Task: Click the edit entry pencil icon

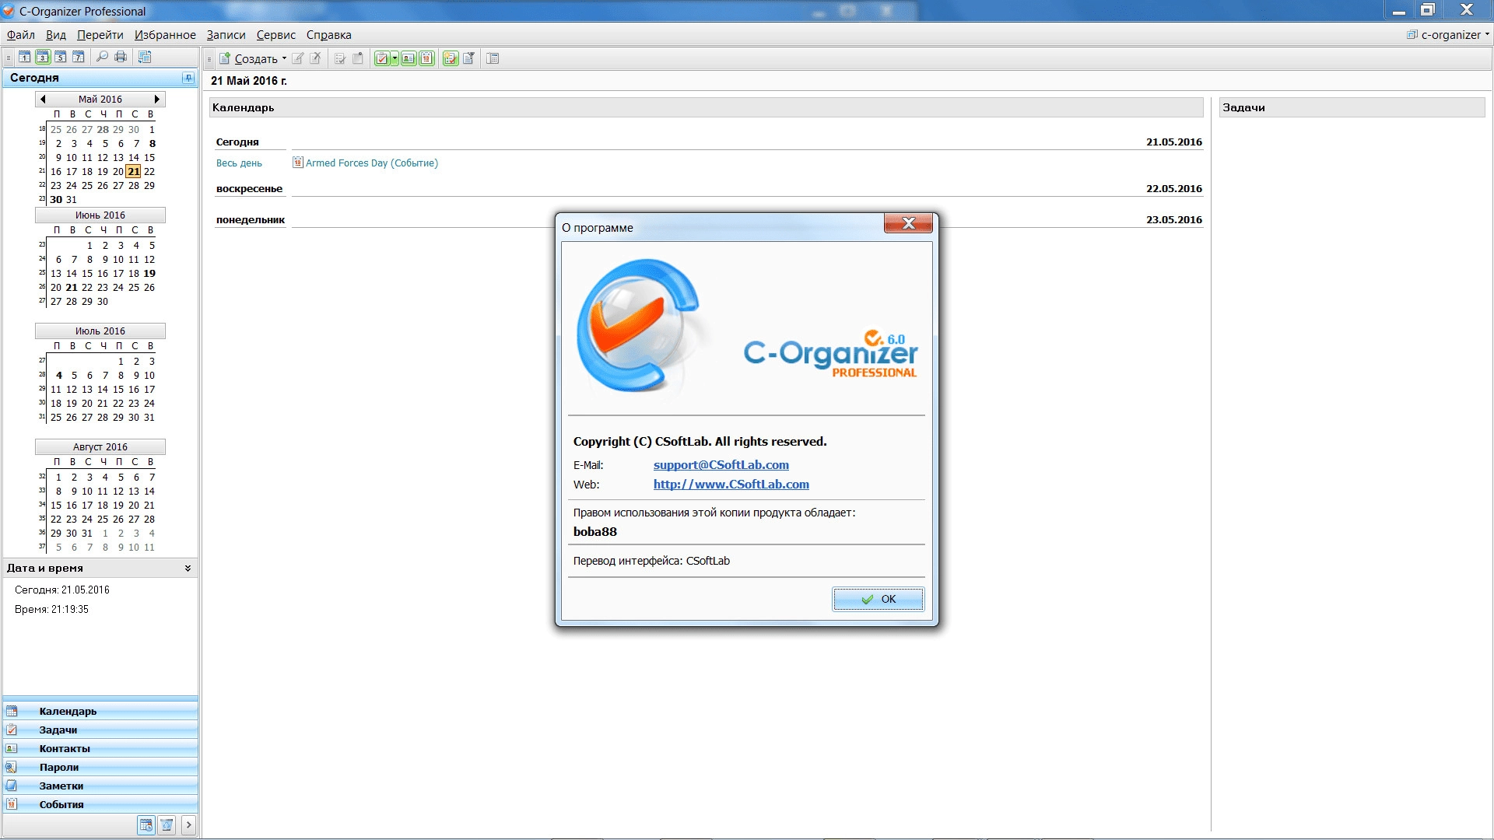Action: pyautogui.click(x=297, y=58)
